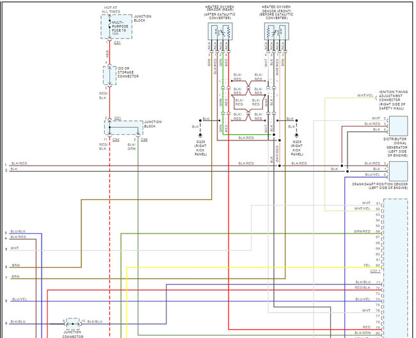Select the BLU/BLK wire label on left edge
This screenshot has height=338, width=416.
coord(19,231)
